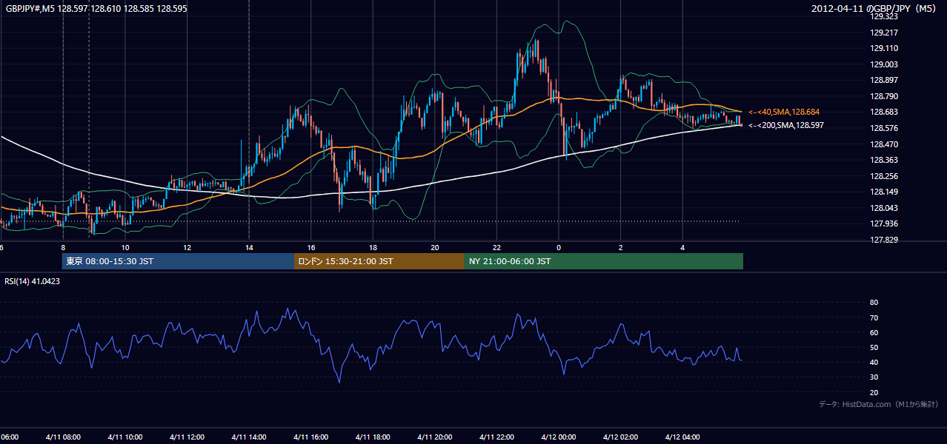Click hour tick 4 under price chart
This screenshot has height=444, width=947.
[682, 247]
